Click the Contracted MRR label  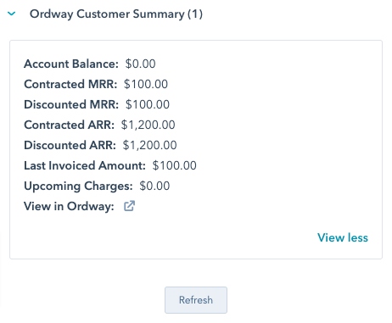click(70, 84)
